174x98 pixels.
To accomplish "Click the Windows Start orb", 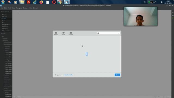I will click(x=3, y=2).
